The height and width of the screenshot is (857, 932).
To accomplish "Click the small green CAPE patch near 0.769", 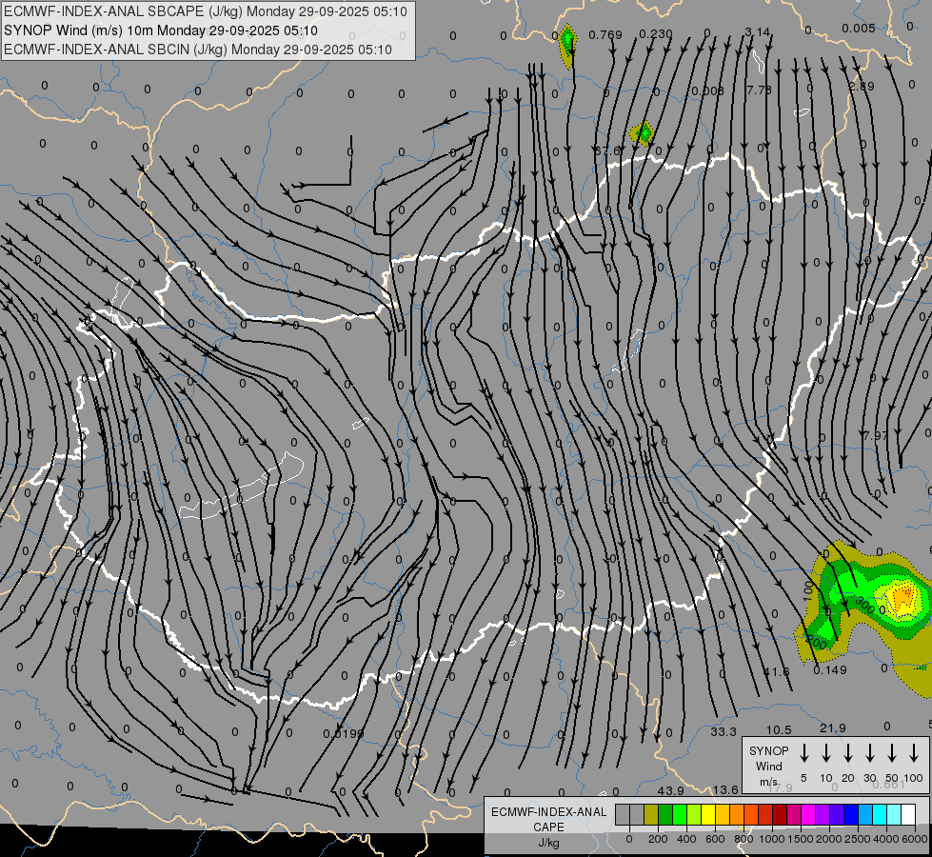I will [x=568, y=44].
